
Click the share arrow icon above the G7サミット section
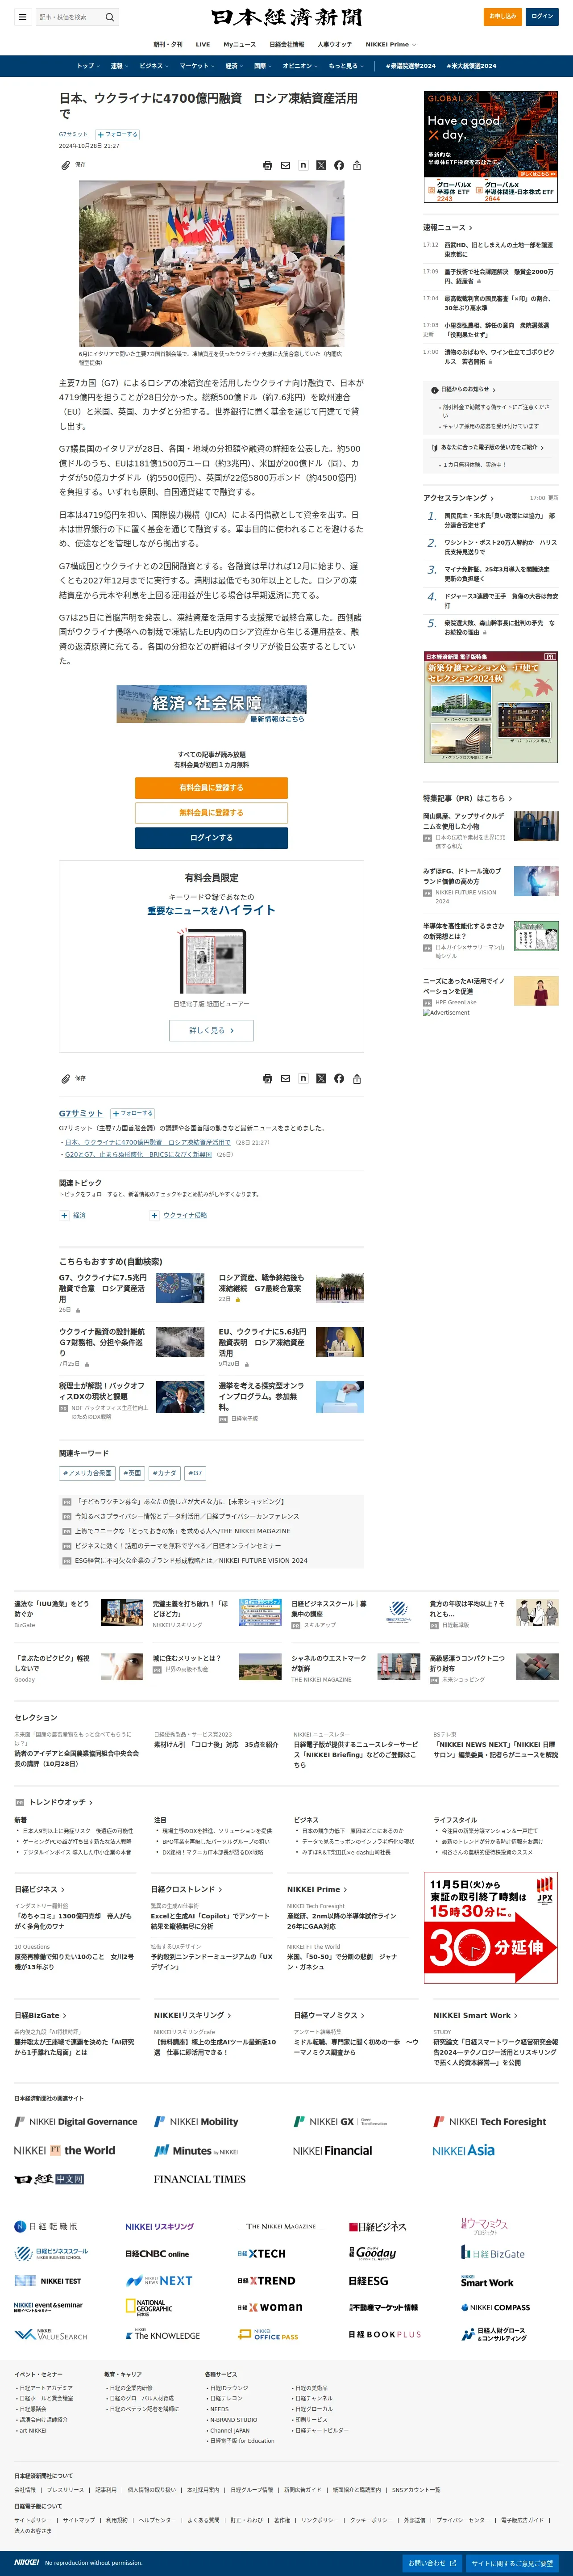coord(357,1079)
